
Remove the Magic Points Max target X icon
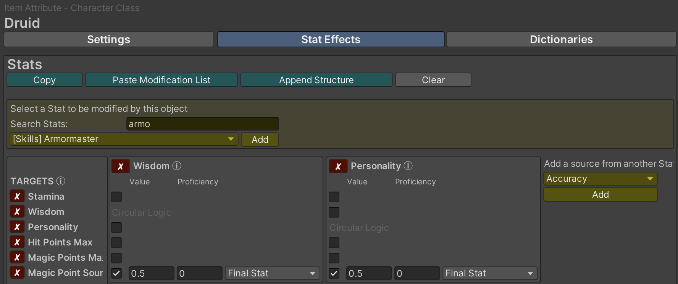(x=17, y=257)
